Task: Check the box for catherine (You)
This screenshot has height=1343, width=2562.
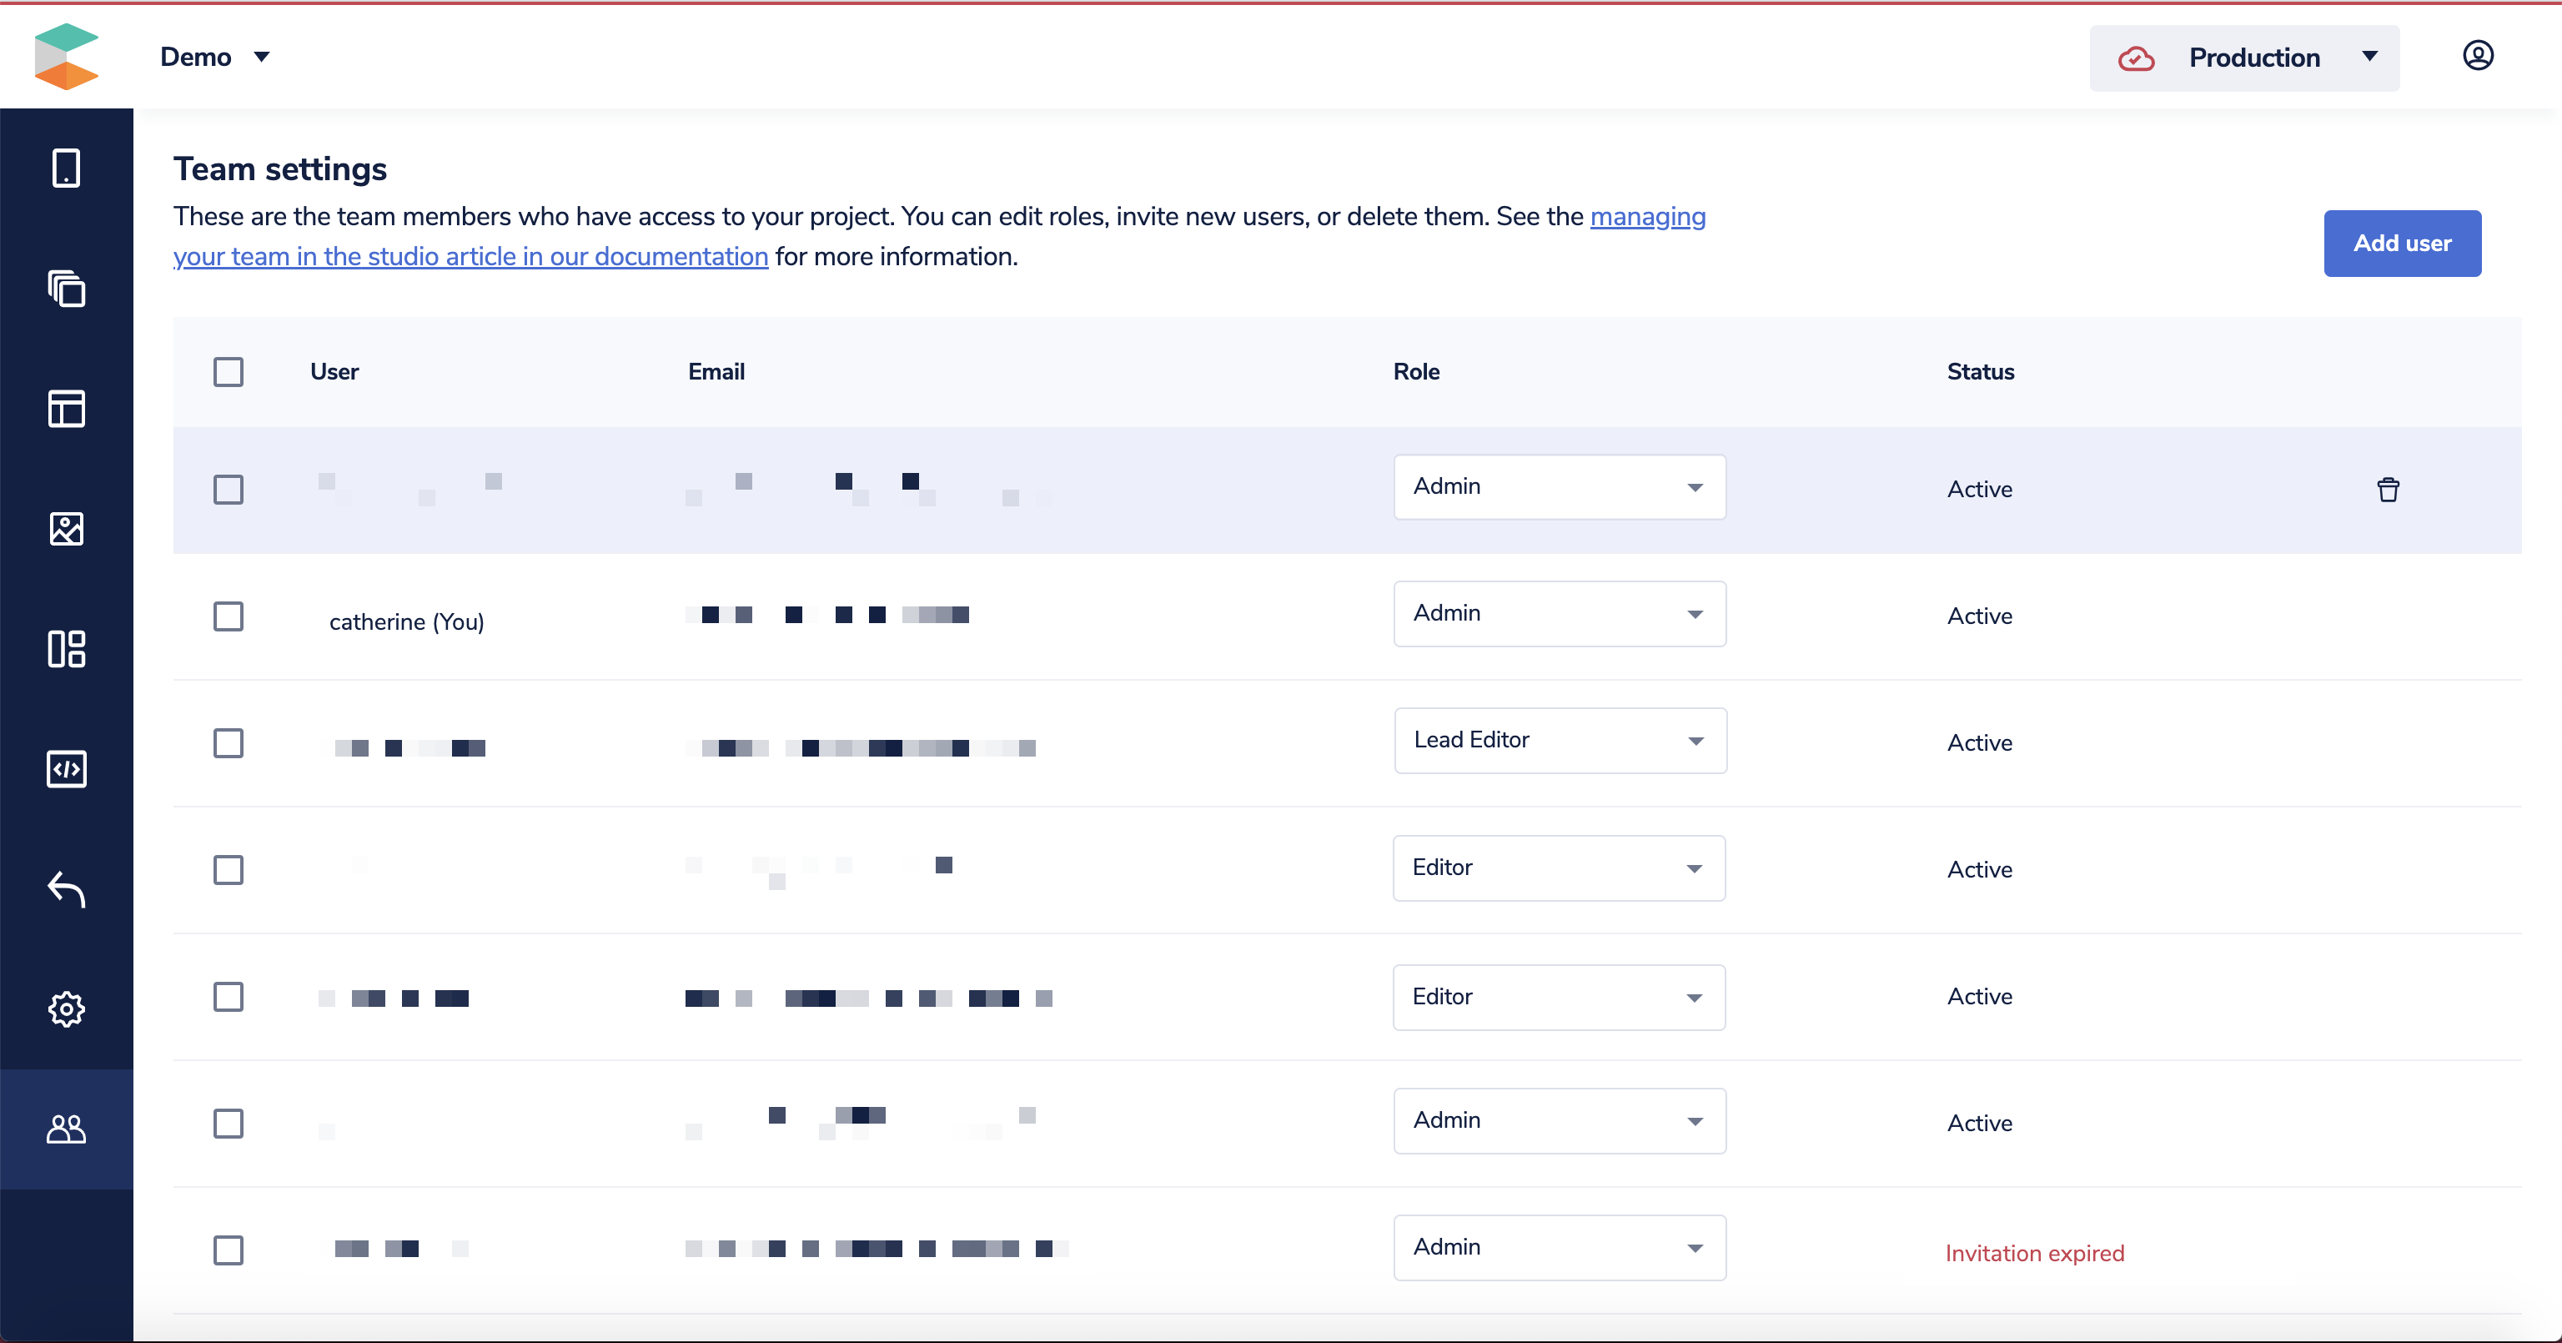Action: point(228,616)
